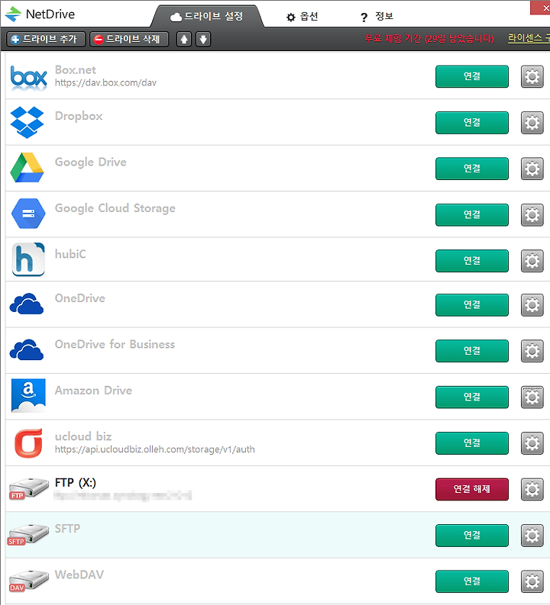The image size is (550, 605).
Task: Click the ucloud biz logo icon
Action: [28, 442]
